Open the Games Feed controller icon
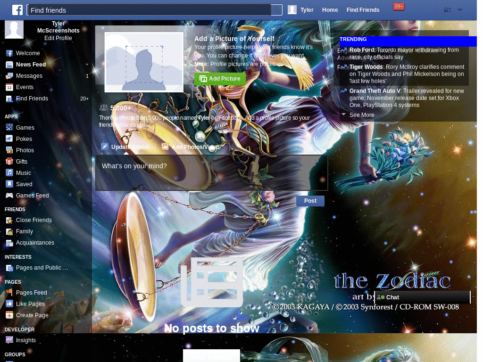The width and height of the screenshot is (483, 362). (9, 196)
